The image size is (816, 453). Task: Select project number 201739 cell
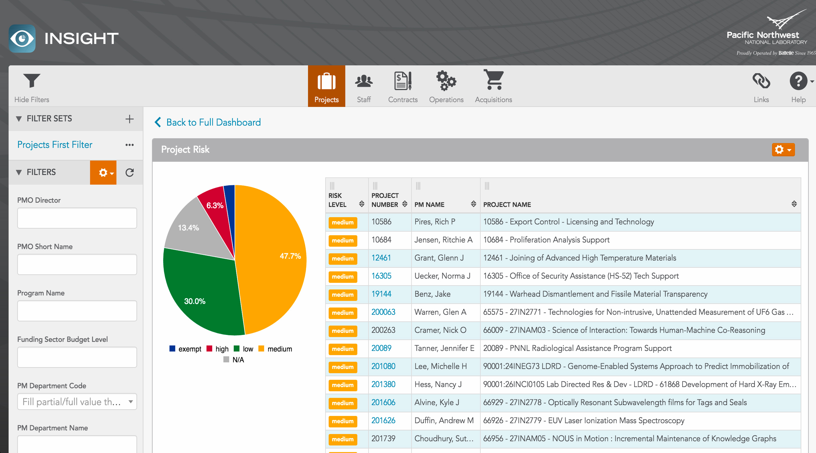(x=390, y=439)
